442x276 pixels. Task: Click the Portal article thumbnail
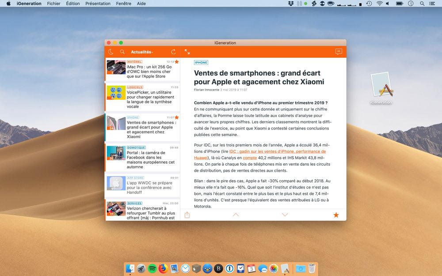pyautogui.click(x=116, y=153)
